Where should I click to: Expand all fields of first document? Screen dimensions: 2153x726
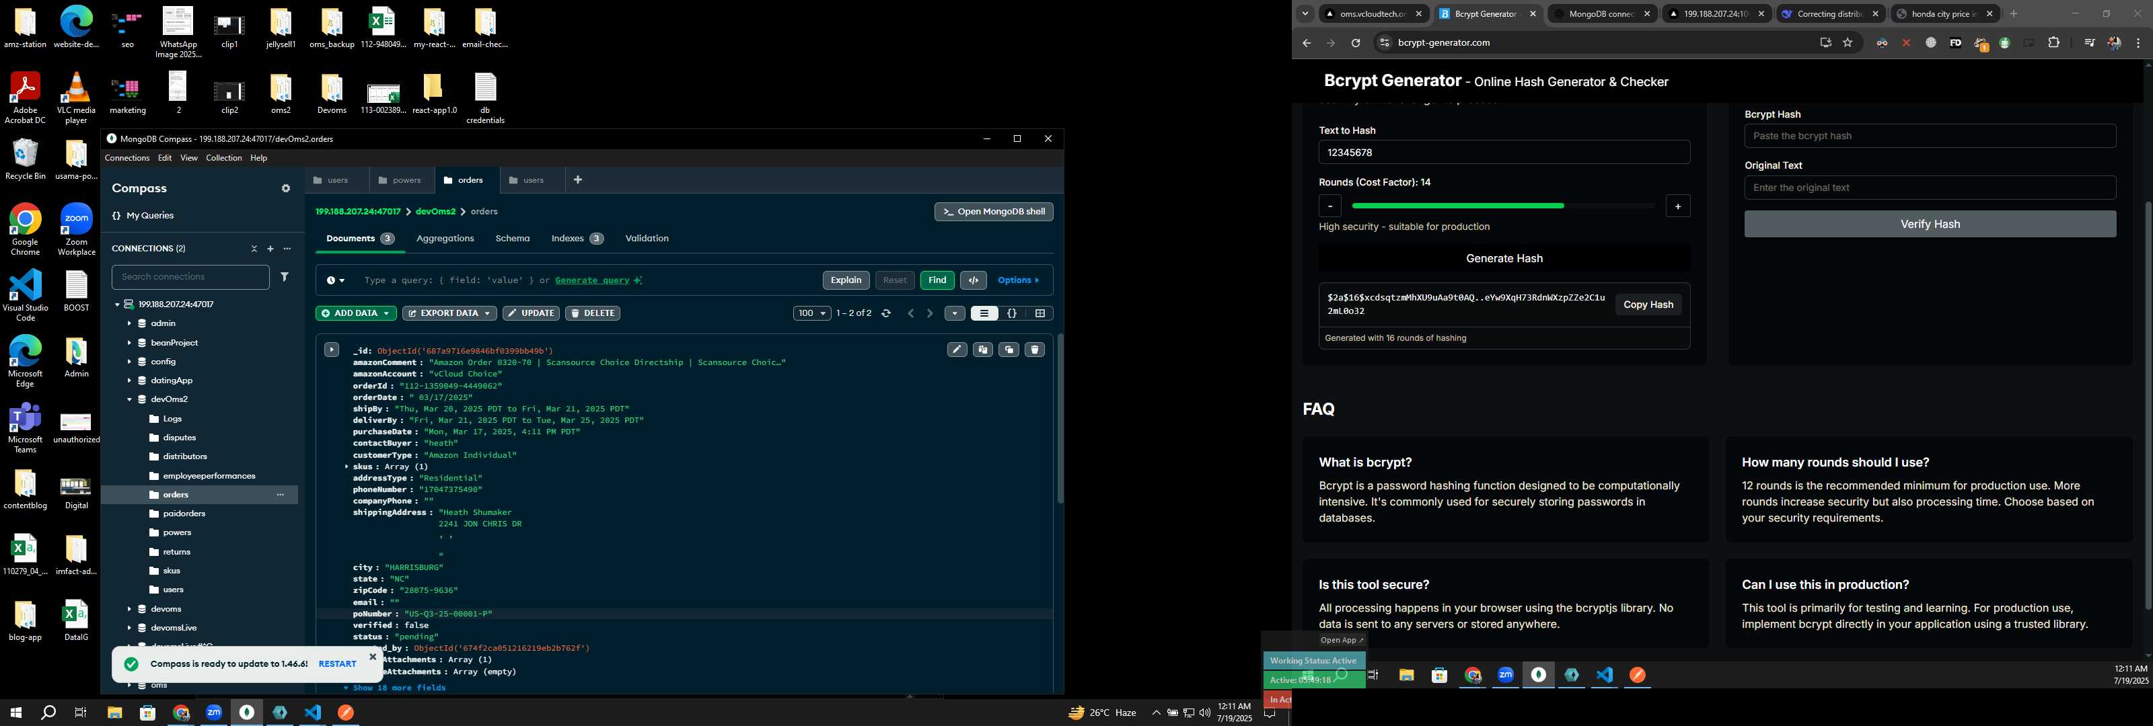pos(332,350)
